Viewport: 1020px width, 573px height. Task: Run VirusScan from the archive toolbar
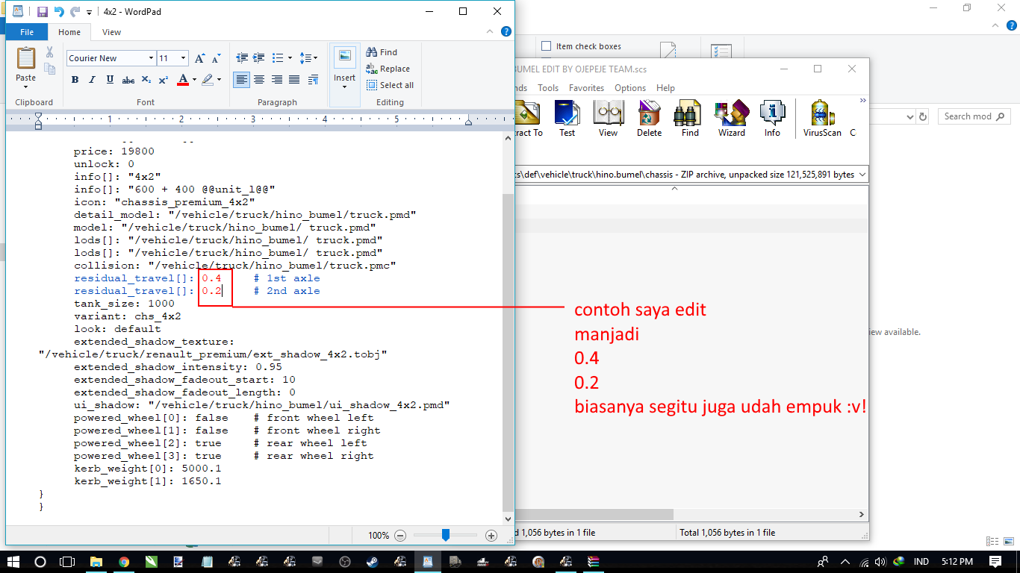822,118
